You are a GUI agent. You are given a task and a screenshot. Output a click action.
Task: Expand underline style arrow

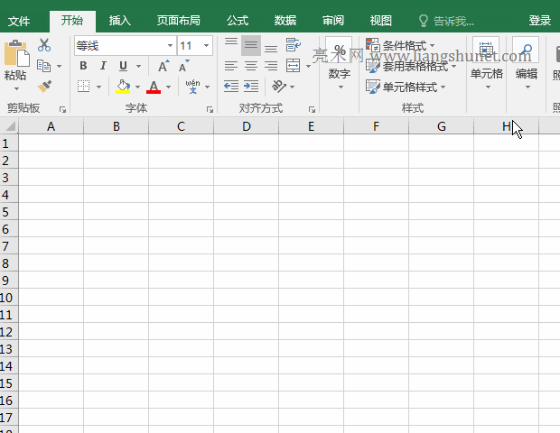[x=138, y=66]
